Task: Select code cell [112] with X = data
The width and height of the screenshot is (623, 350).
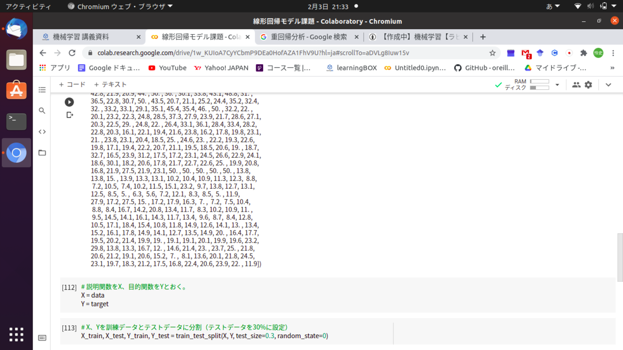Action: 337,295
